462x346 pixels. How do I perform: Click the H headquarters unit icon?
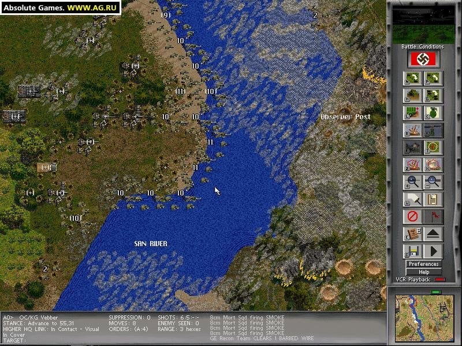coord(413,96)
